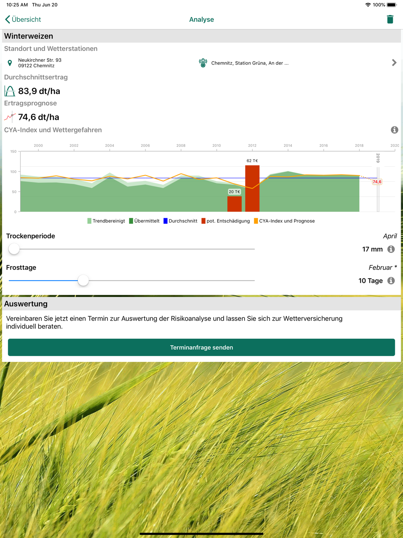Tap the 2008 axis label
Screen dimensions: 403x538
point(181,146)
